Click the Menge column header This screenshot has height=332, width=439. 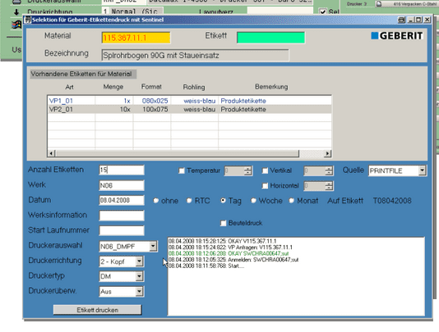[x=113, y=87]
